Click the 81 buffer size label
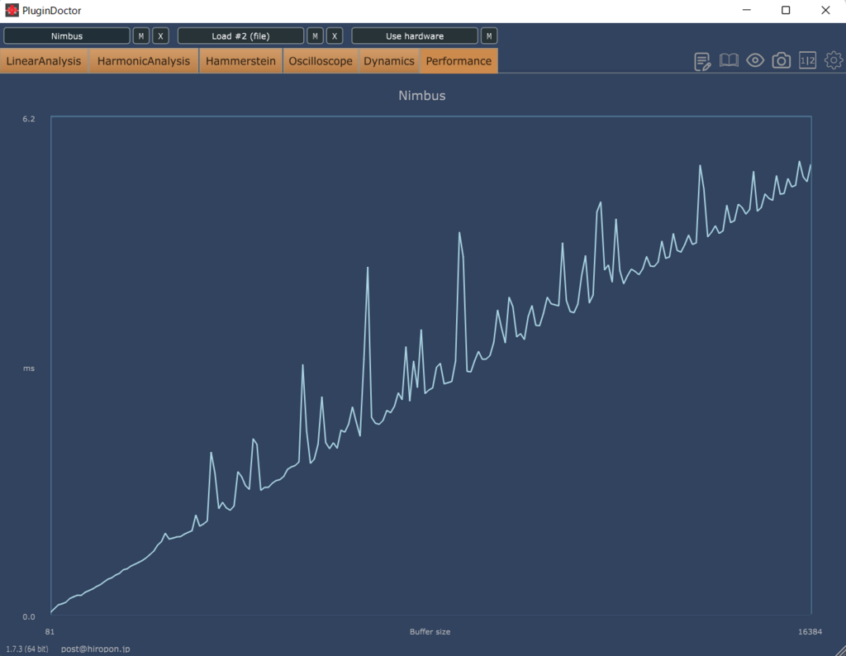846x656 pixels. [x=50, y=632]
